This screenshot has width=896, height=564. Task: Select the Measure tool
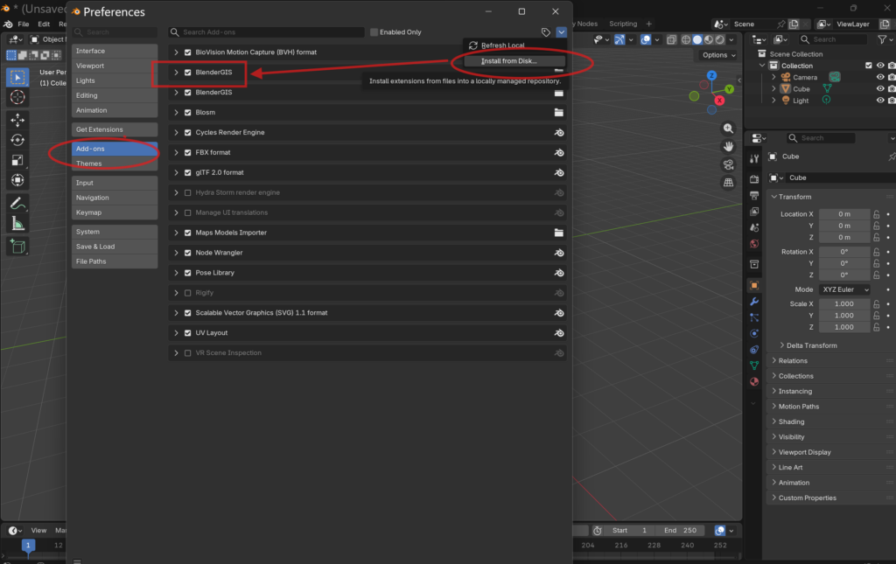pyautogui.click(x=17, y=224)
